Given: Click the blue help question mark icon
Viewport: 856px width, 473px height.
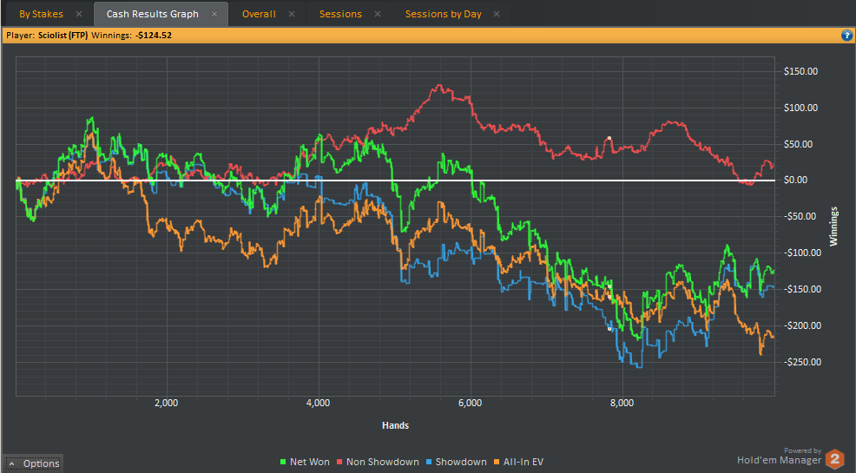Looking at the screenshot, I should coord(846,36).
